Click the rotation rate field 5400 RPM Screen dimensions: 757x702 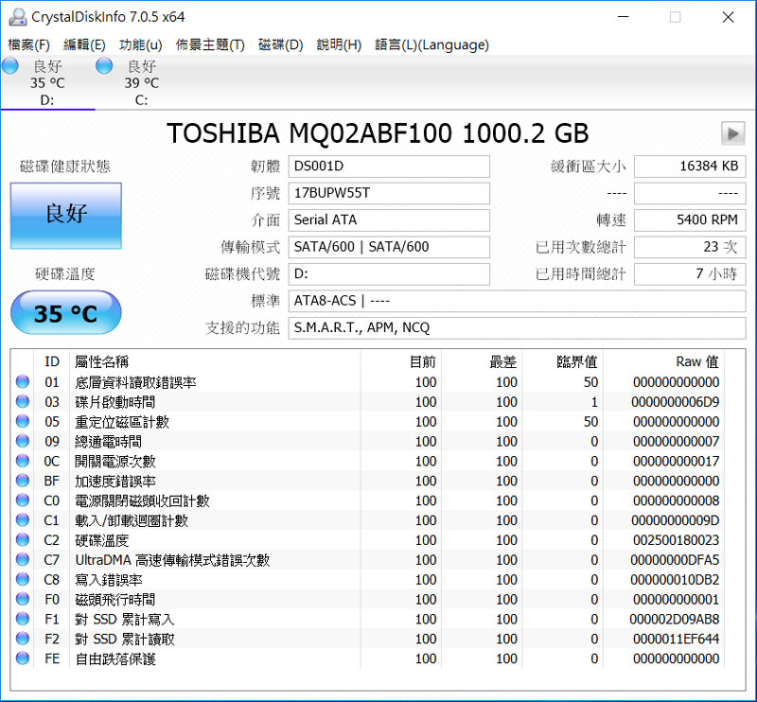pyautogui.click(x=690, y=220)
